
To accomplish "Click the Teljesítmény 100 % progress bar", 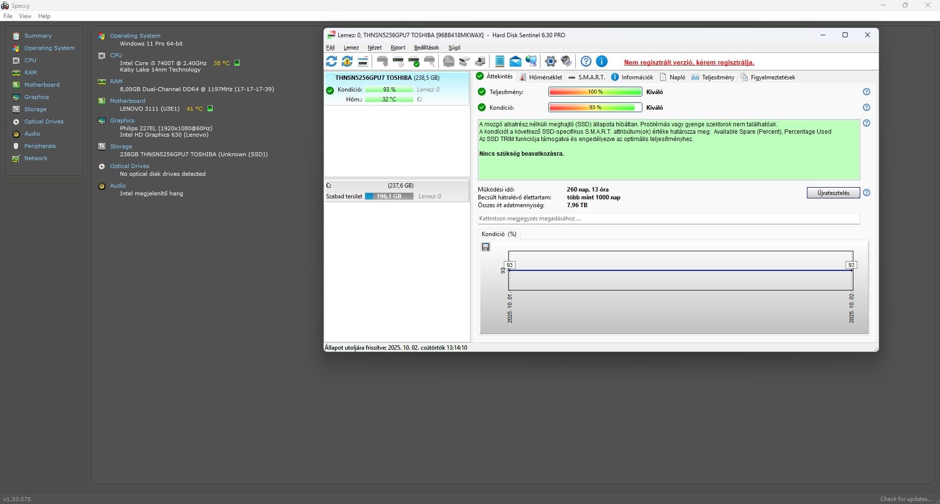I will [x=595, y=92].
